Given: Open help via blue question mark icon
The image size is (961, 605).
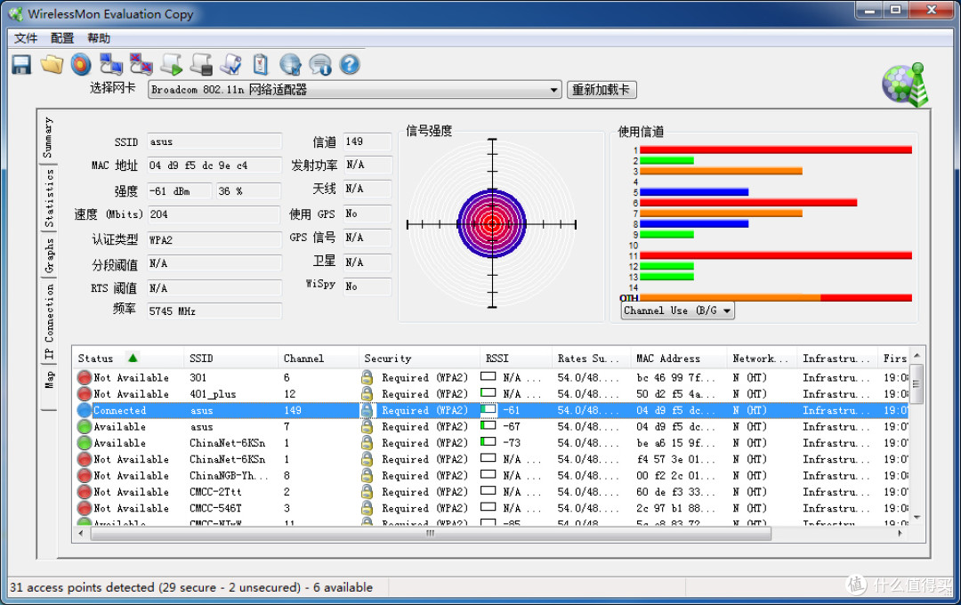Looking at the screenshot, I should click(350, 64).
